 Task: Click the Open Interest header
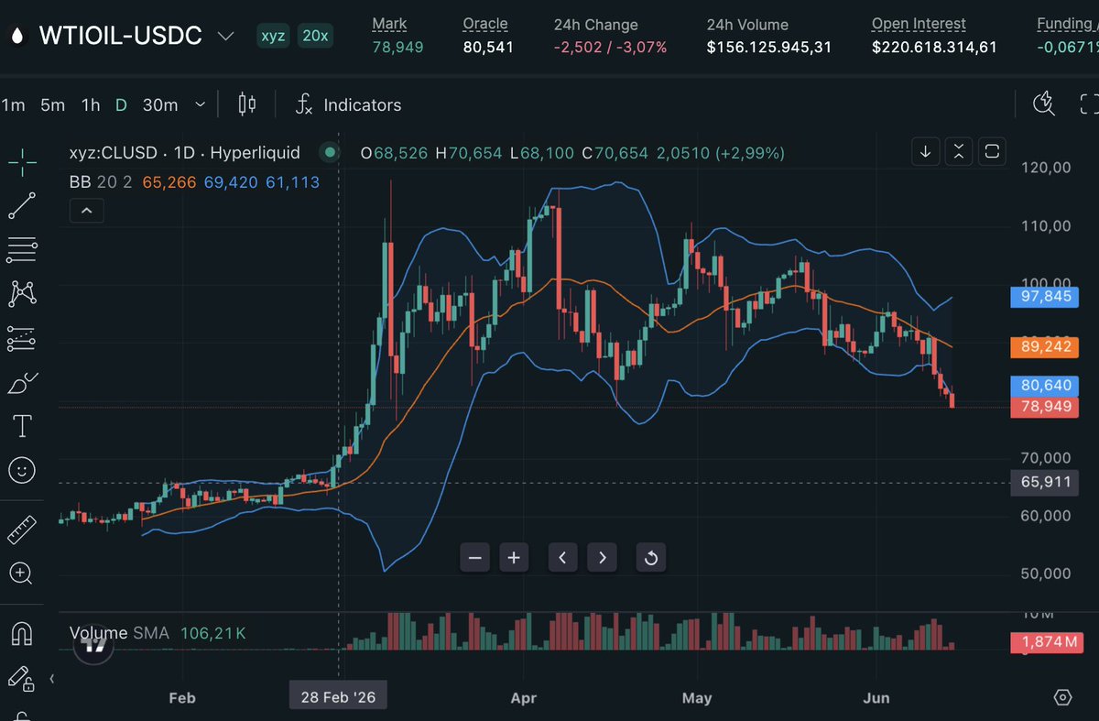919,24
